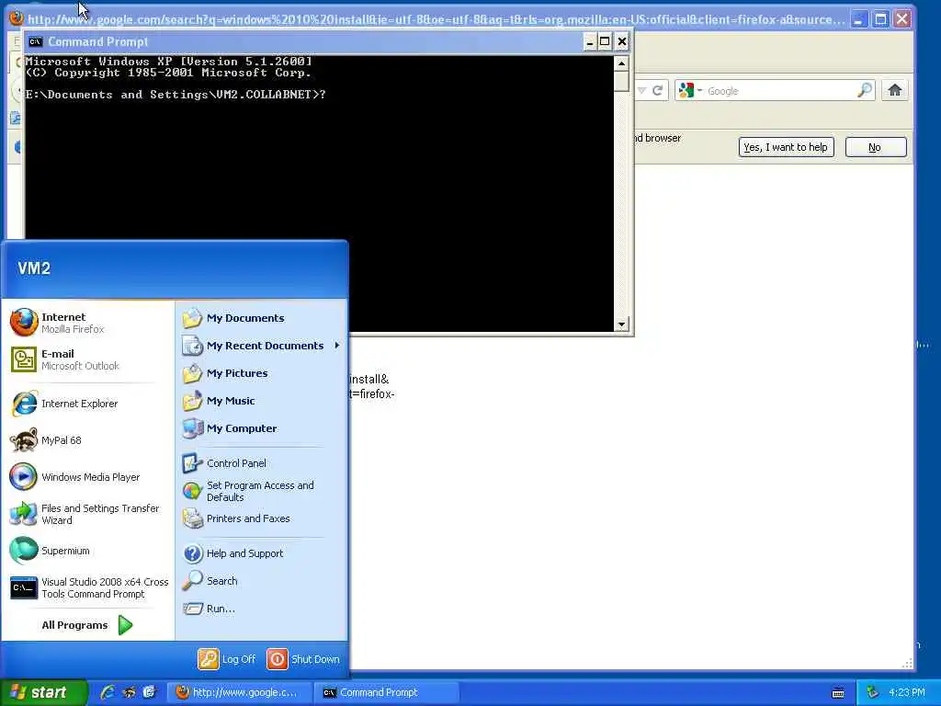Click the 4:23 PM clock
The height and width of the screenshot is (706, 941).
pyautogui.click(x=907, y=693)
